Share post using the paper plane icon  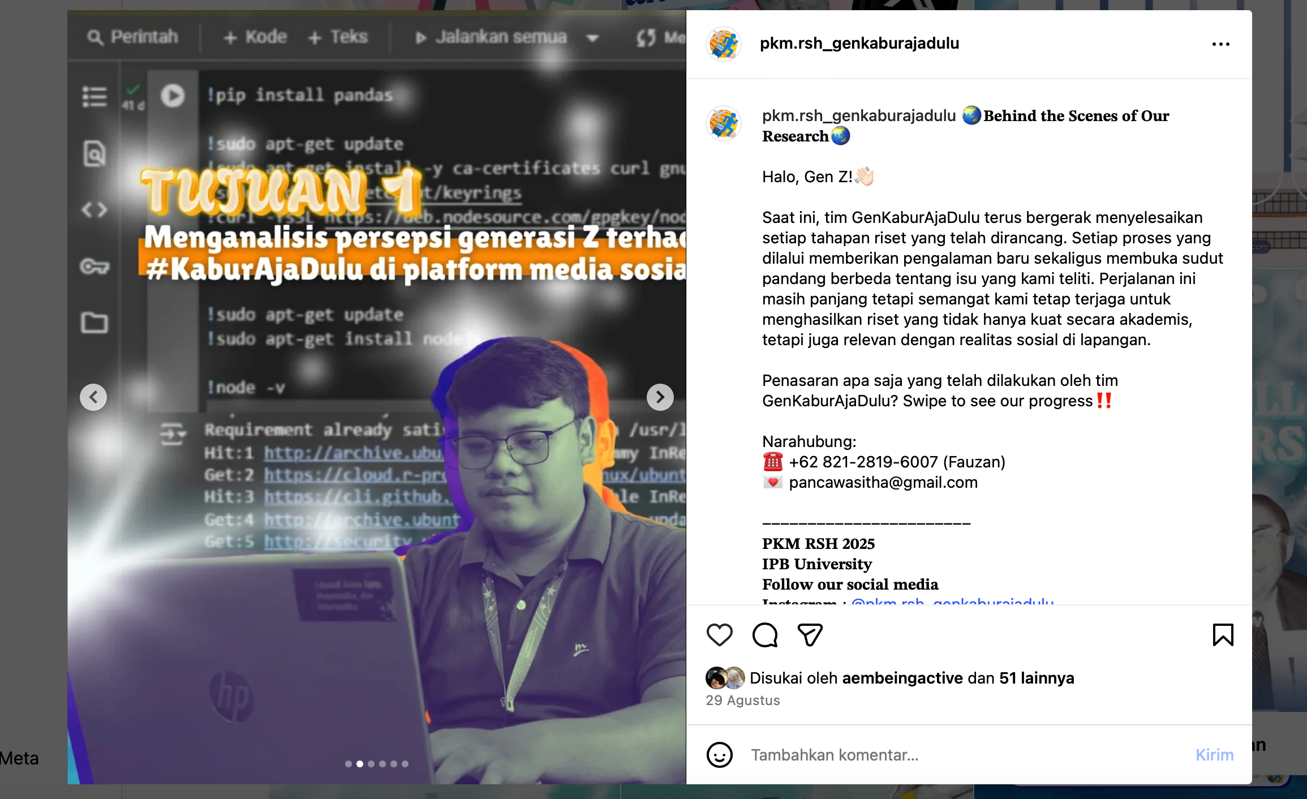[810, 634]
